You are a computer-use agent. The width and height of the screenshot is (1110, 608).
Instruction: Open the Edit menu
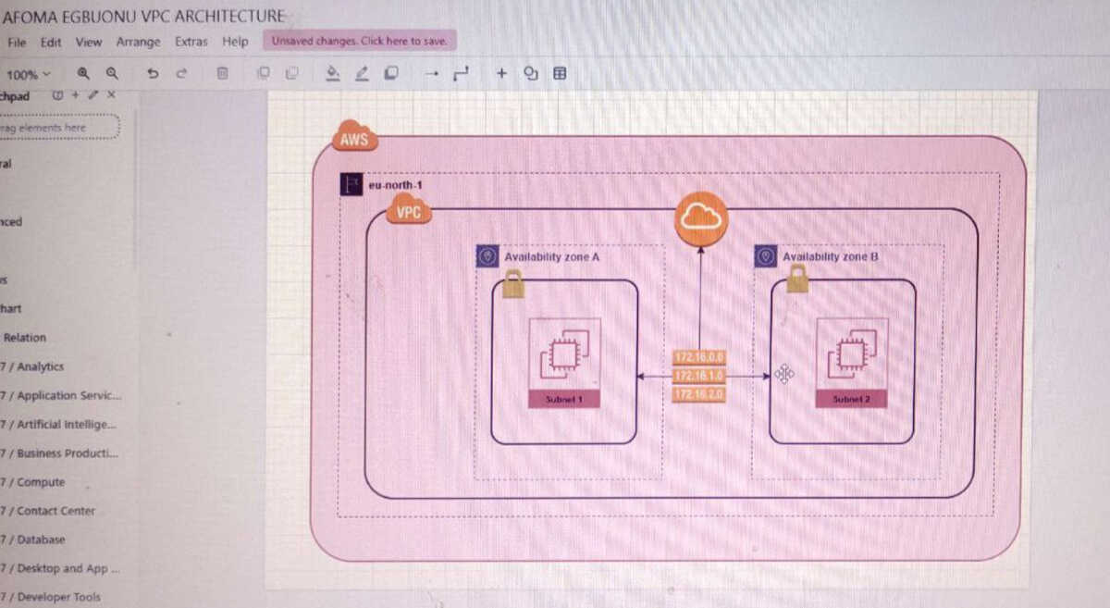point(51,42)
